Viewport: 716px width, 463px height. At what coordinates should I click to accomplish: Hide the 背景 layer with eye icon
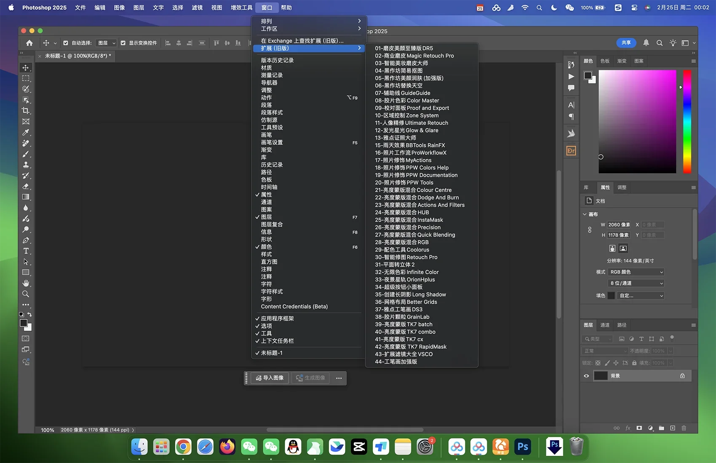point(586,376)
